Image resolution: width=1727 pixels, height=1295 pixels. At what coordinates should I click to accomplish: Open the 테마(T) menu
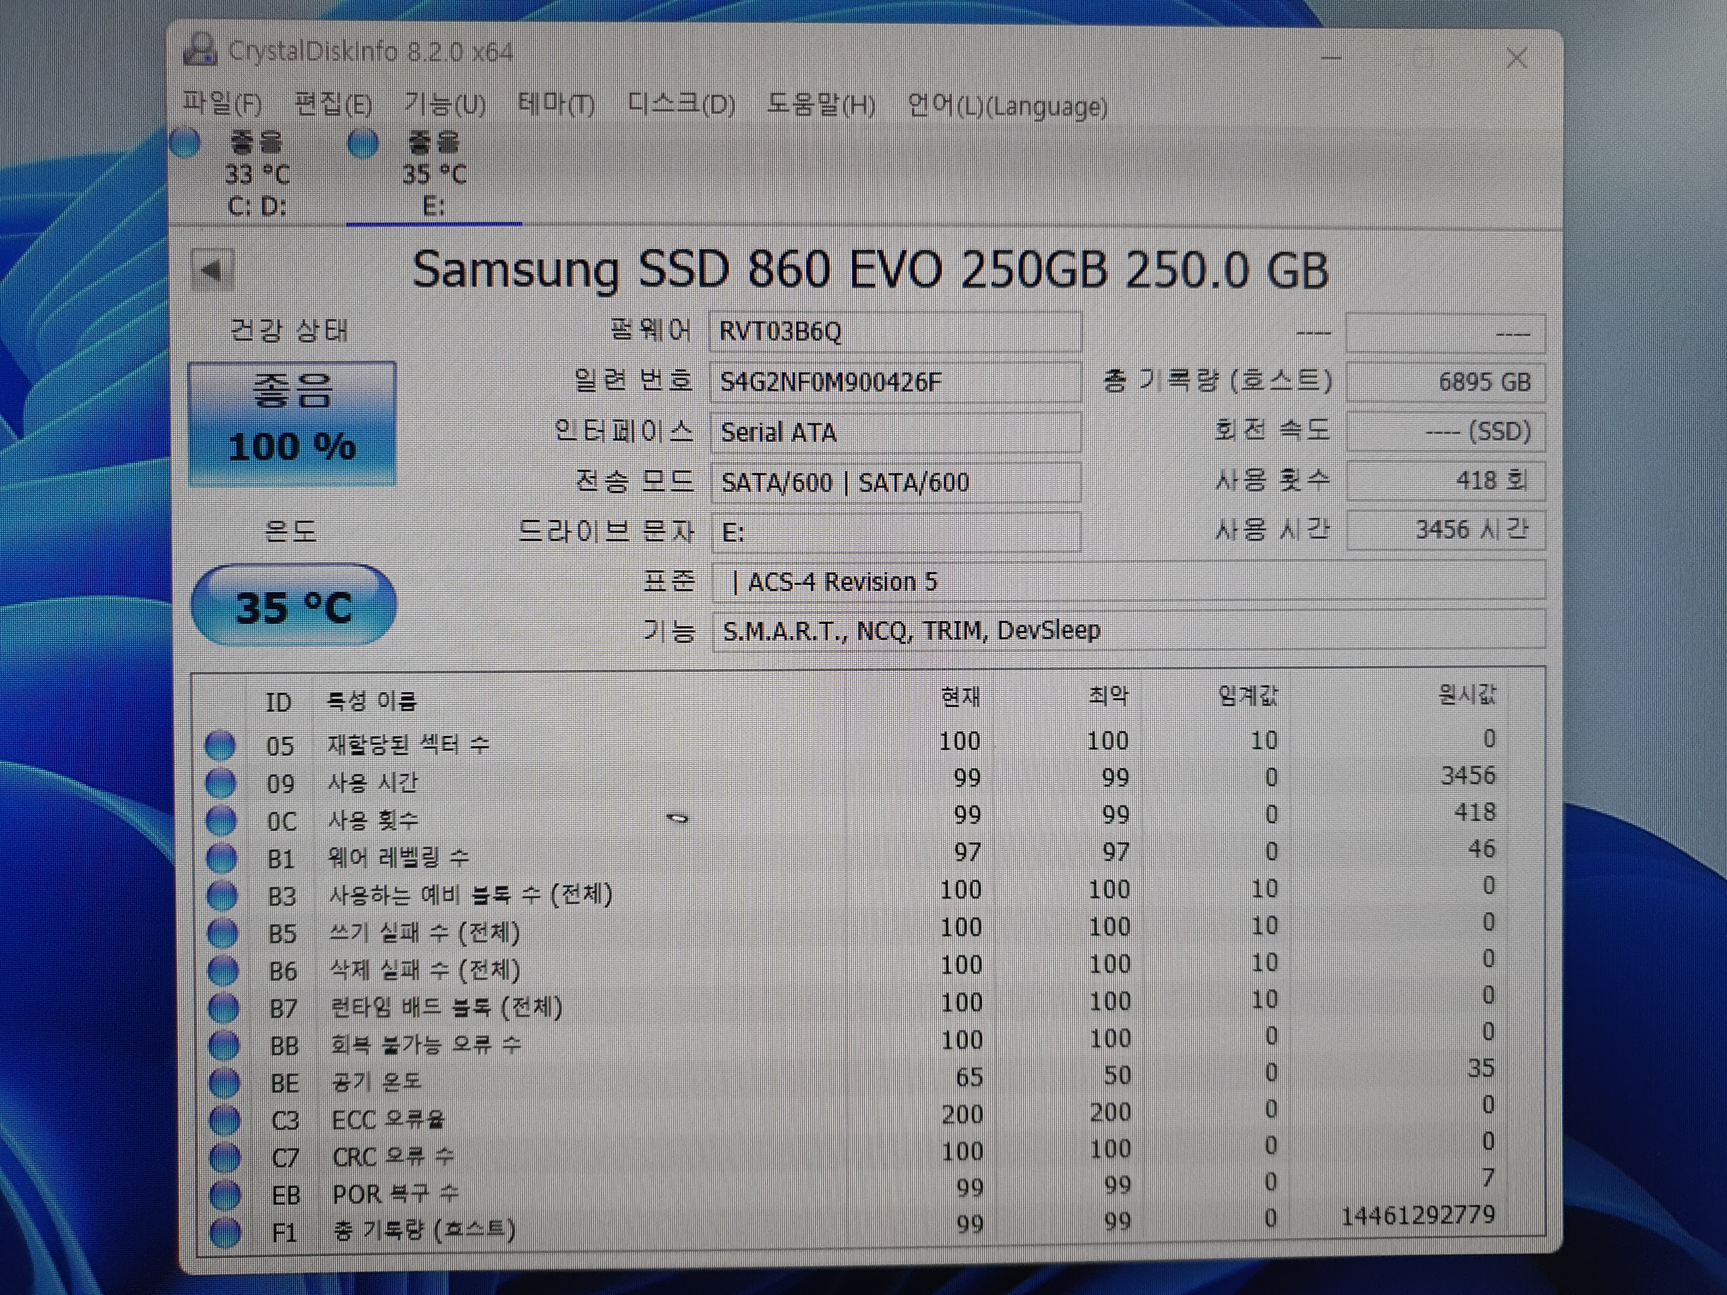click(556, 104)
